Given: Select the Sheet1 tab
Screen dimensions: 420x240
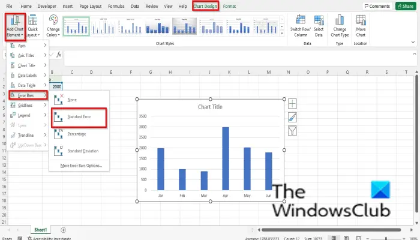Looking at the screenshot, I should pyautogui.click(x=40, y=230).
